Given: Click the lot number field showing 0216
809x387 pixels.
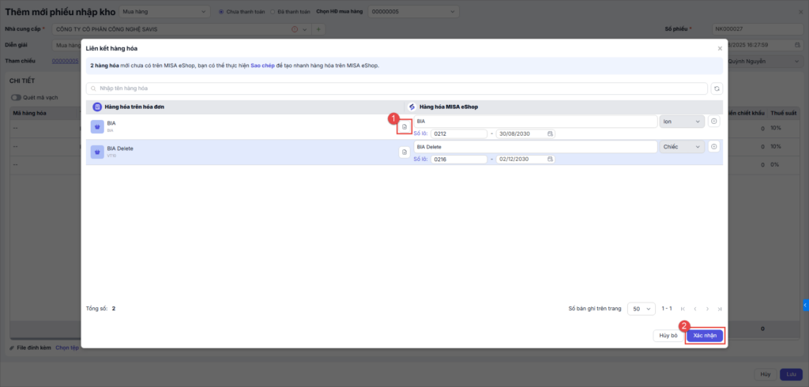Looking at the screenshot, I should point(459,160).
